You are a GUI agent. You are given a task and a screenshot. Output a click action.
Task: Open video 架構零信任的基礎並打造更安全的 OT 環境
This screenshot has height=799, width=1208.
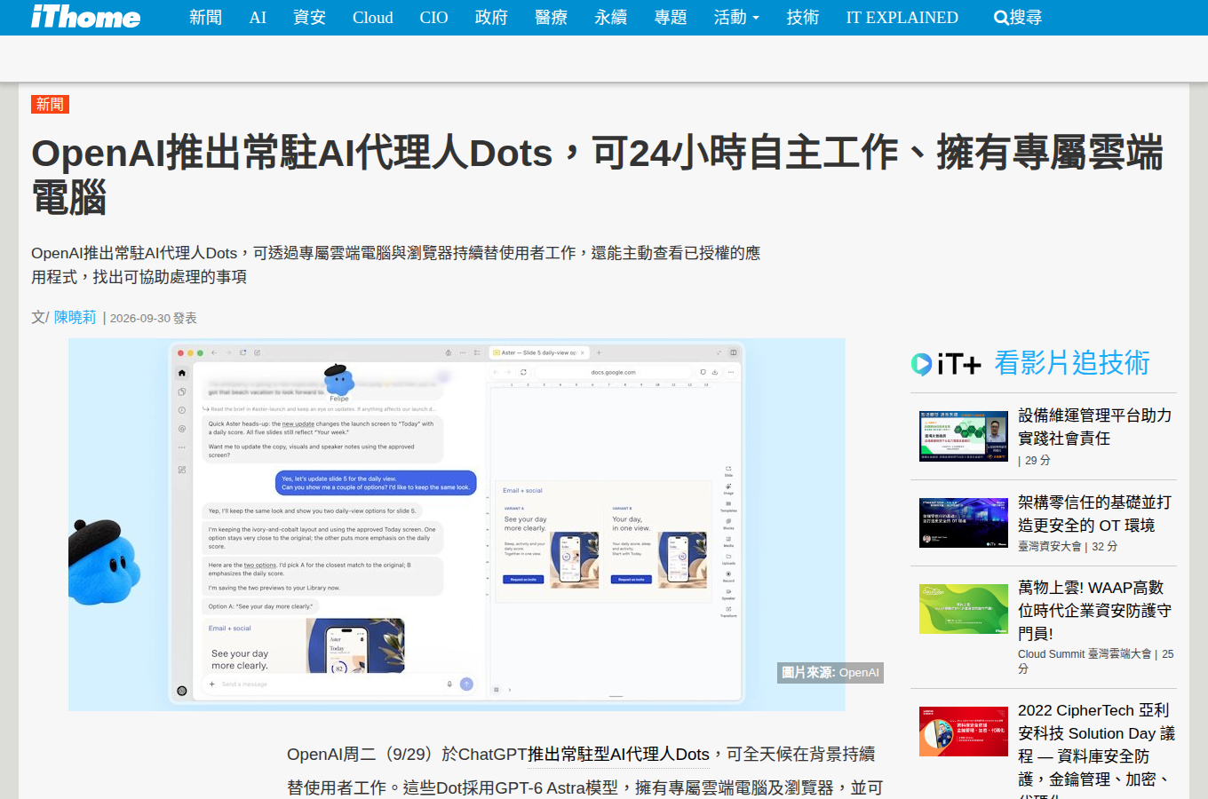click(1094, 514)
